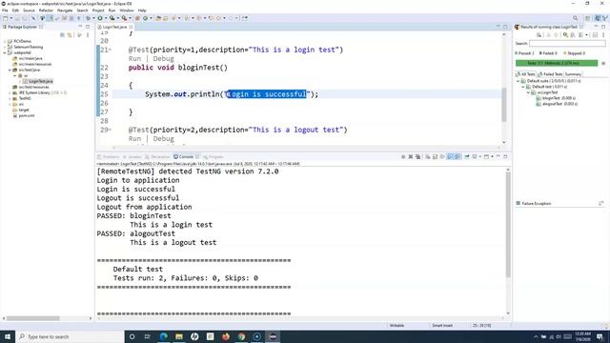Click Pin Console icon

(467, 156)
